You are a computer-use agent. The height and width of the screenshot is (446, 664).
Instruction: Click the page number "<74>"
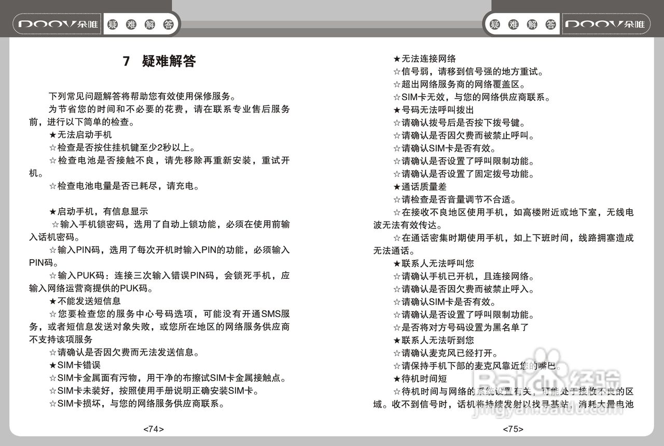tap(154, 429)
